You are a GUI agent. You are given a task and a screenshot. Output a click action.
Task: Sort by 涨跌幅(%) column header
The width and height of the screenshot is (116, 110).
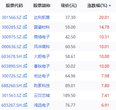pyautogui.click(x=97, y=5)
